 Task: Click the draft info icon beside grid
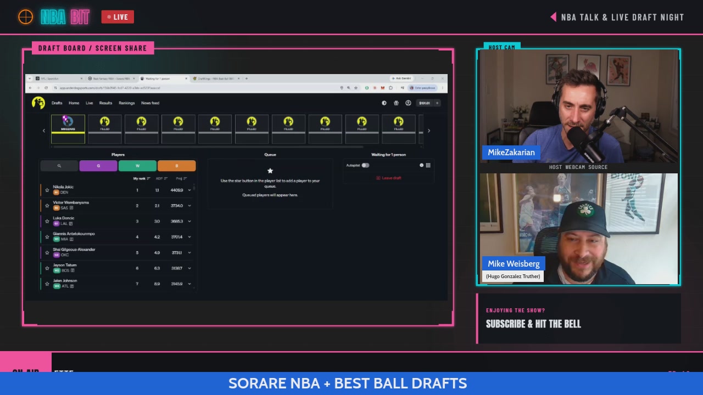click(x=421, y=165)
